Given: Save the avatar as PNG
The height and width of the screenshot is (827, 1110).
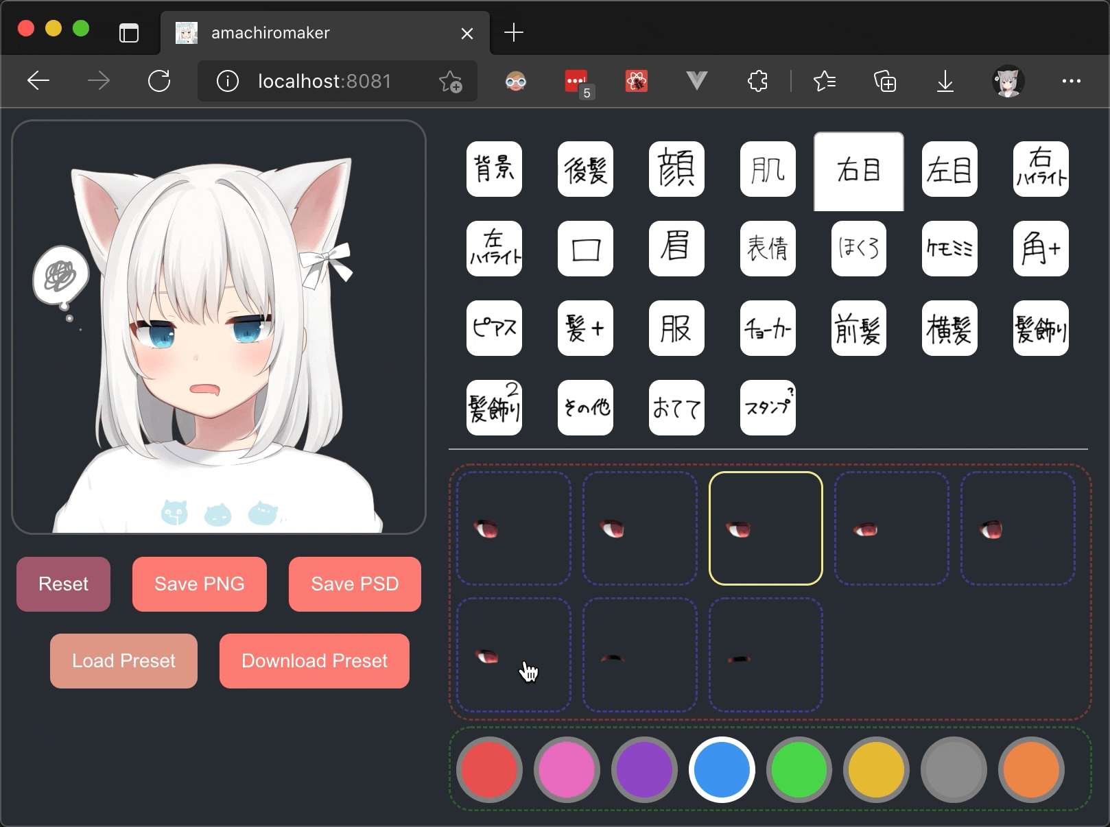Looking at the screenshot, I should (x=200, y=584).
